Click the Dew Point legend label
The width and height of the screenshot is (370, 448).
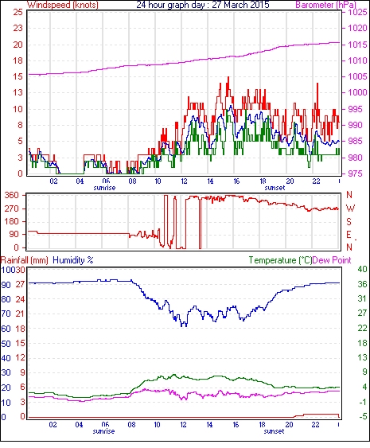click(332, 260)
